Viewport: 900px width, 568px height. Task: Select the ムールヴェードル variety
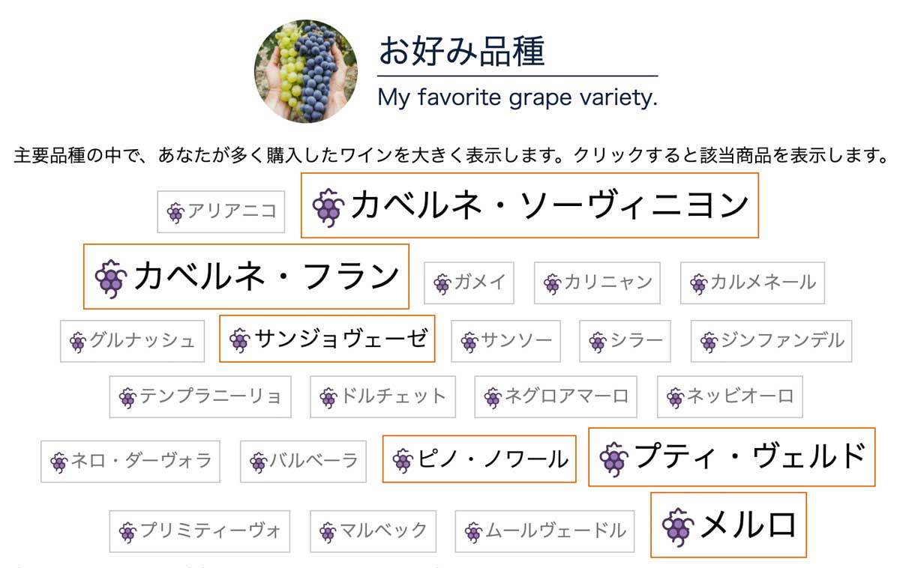click(x=544, y=531)
